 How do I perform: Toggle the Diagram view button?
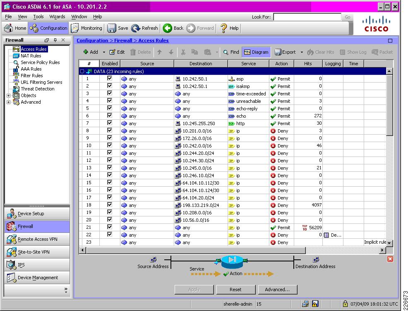click(256, 52)
